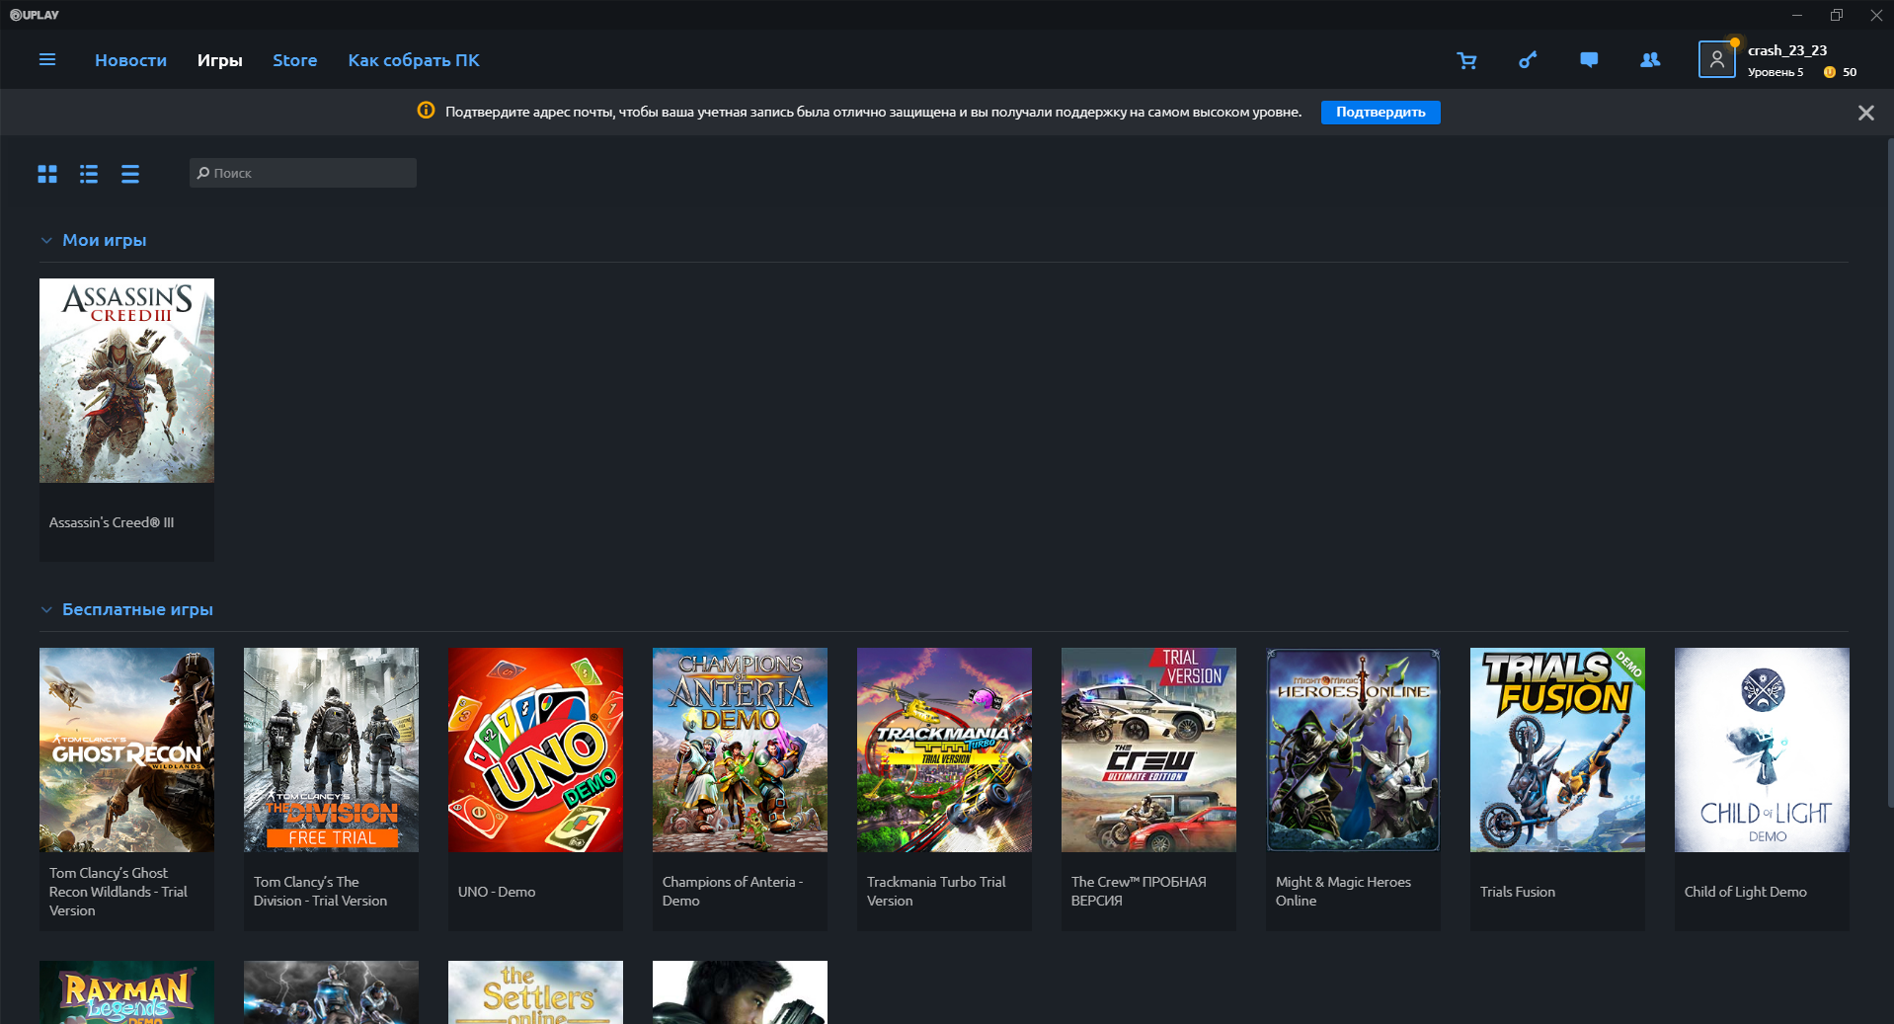This screenshot has height=1024, width=1894.
Task: Open the Store tab
Action: [294, 60]
